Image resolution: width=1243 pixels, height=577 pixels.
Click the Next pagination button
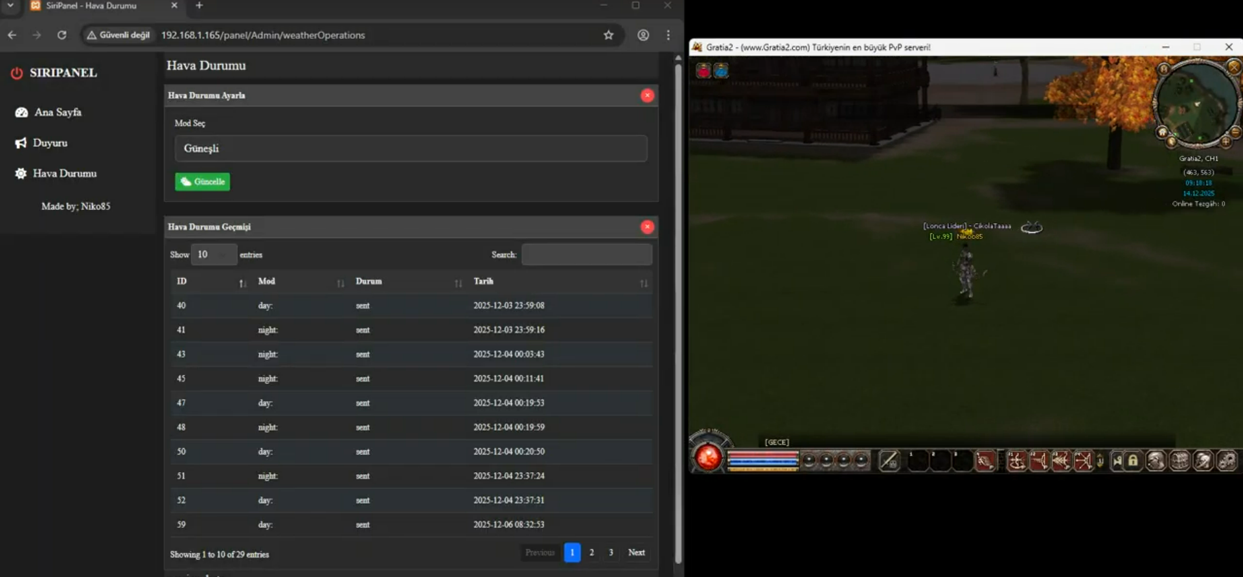click(636, 552)
